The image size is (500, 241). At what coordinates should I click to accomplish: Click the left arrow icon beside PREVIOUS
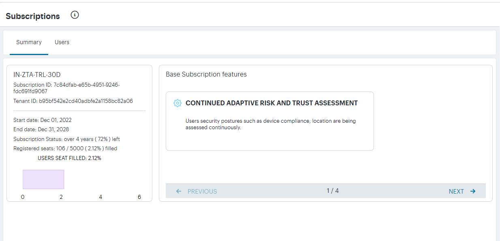pyautogui.click(x=179, y=192)
